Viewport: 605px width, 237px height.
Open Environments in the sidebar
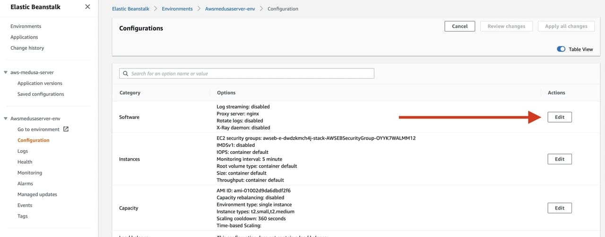pyautogui.click(x=26, y=26)
